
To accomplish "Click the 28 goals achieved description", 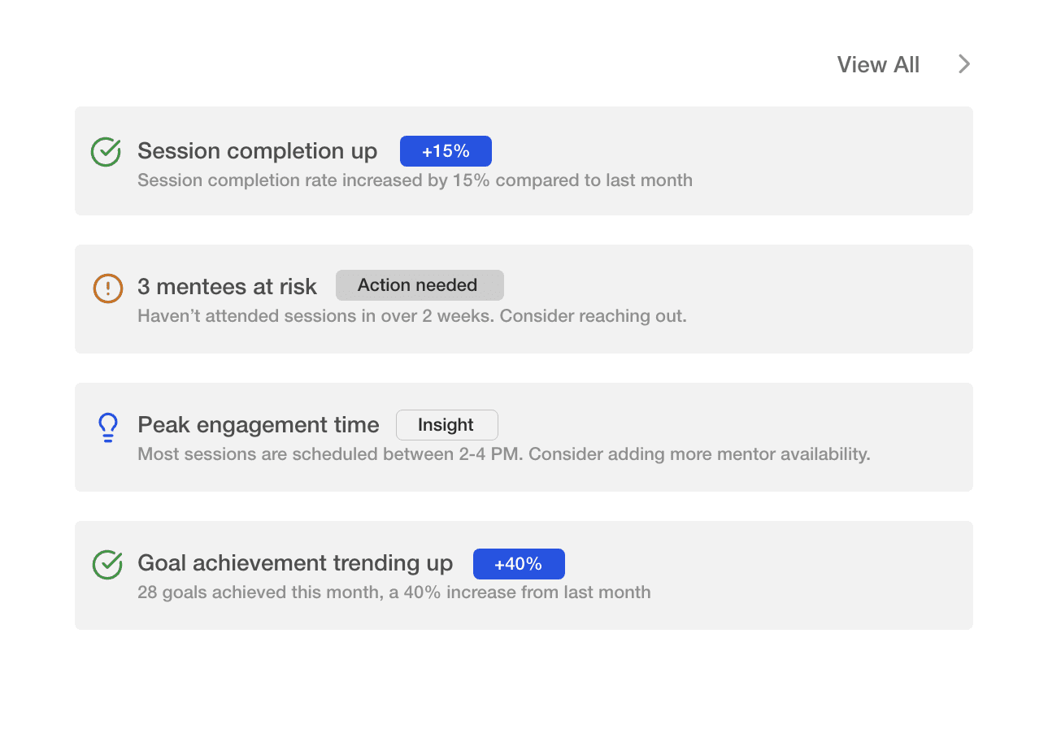I will click(394, 592).
